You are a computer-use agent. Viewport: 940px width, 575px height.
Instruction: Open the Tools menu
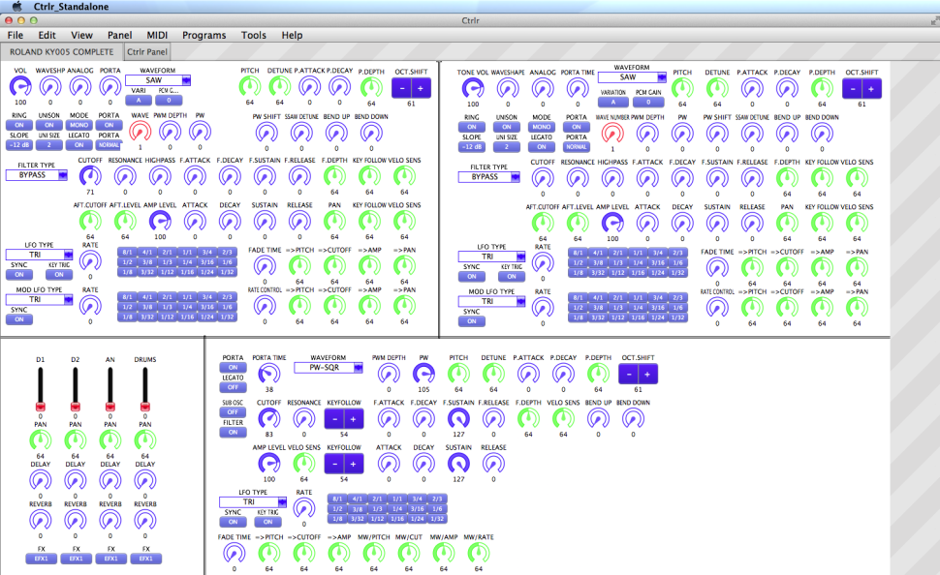[x=254, y=35]
